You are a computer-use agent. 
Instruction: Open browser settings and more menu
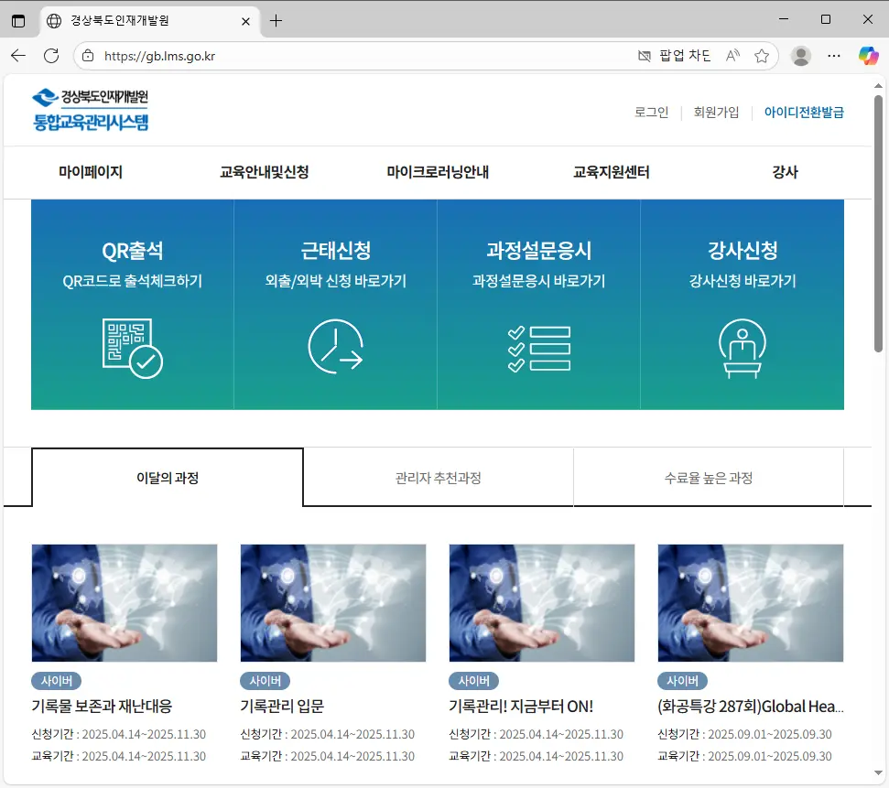pos(834,56)
